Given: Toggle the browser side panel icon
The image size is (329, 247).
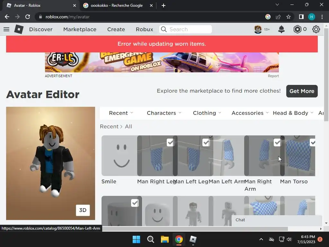Looking at the screenshot, I should (x=301, y=17).
